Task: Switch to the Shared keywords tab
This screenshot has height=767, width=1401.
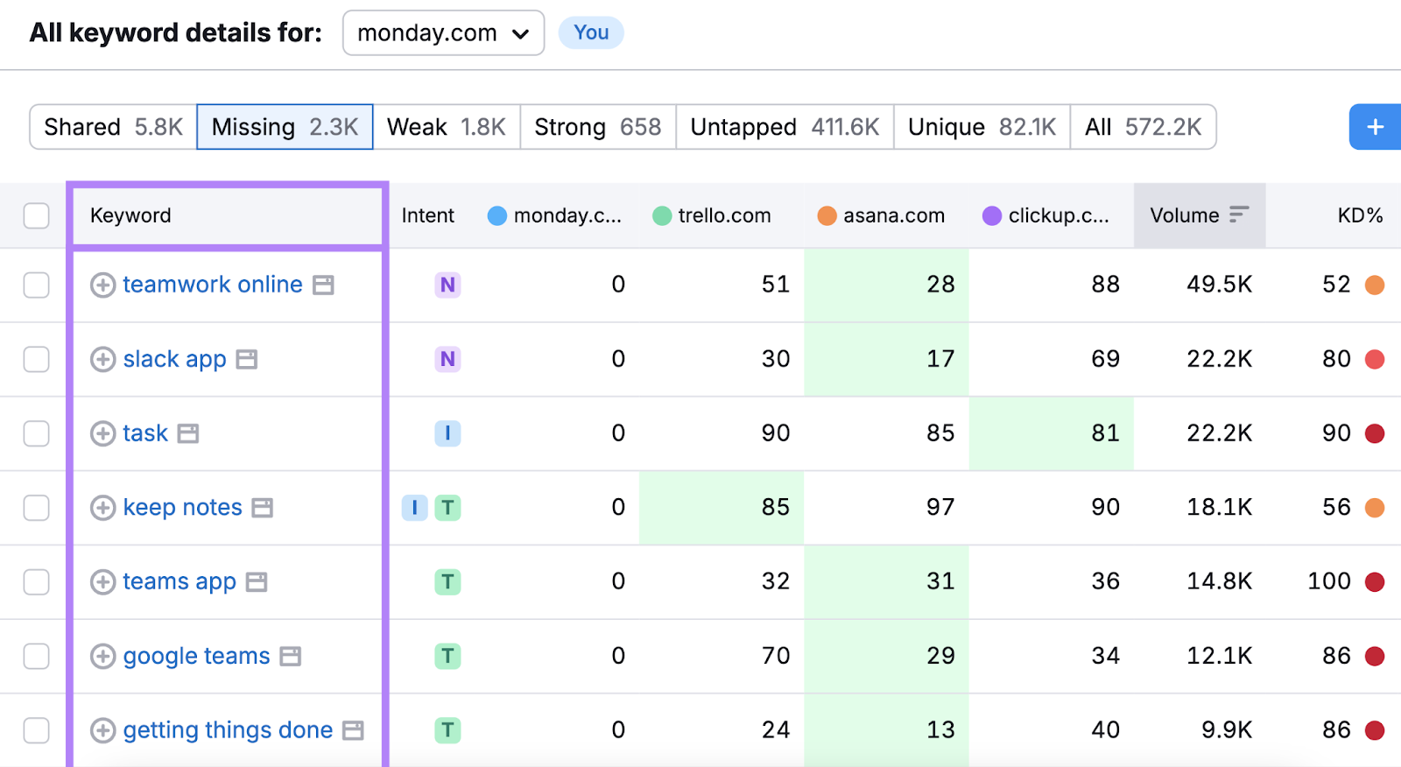Action: [x=113, y=127]
